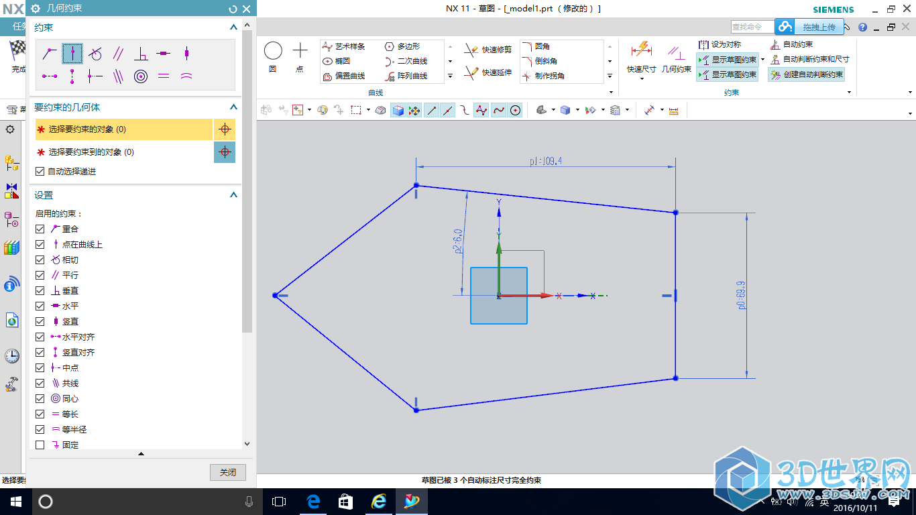The width and height of the screenshot is (916, 515).
Task: Choose the Ellipse (椭圆) tool
Action: (x=337, y=61)
